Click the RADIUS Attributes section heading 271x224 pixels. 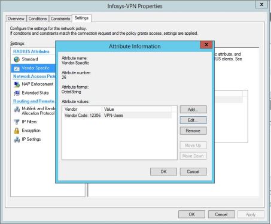[31, 52]
